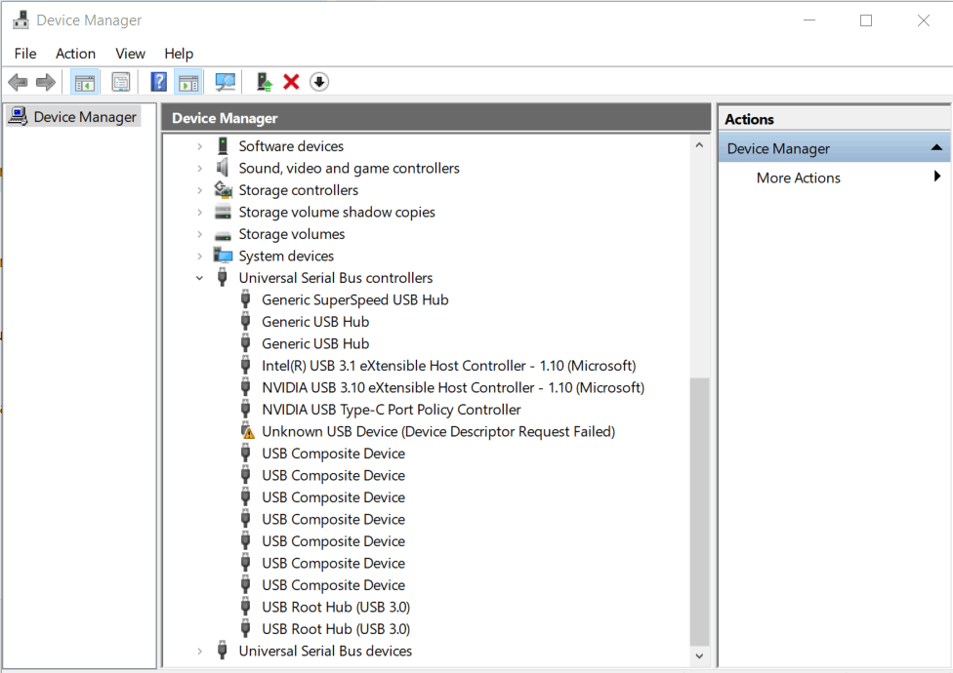Viewport: 953px width, 673px height.
Task: Expand Storage volume shadow copies node
Action: 199,212
